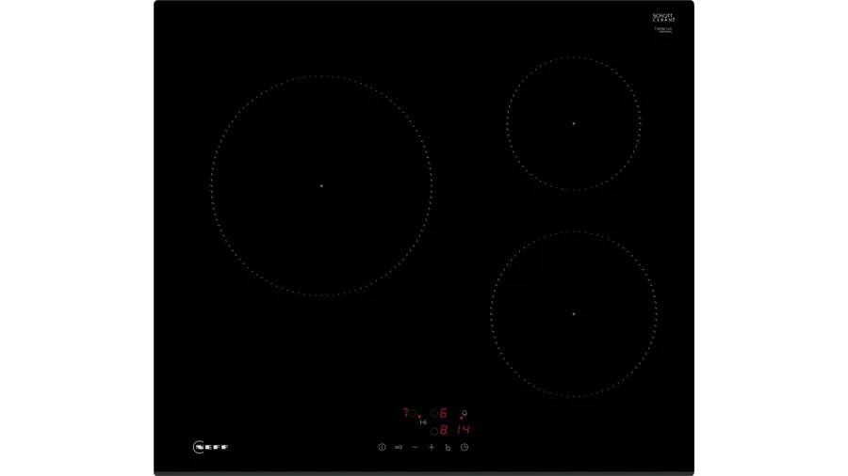
Task: Click the Schott Ceran logo
Action: 663,18
